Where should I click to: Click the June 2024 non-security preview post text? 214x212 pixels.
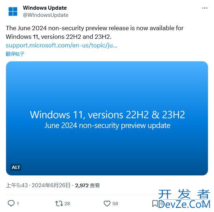94,32
